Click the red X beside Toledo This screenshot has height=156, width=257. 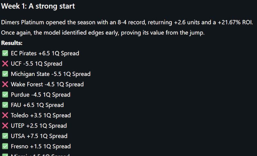coord(5,115)
